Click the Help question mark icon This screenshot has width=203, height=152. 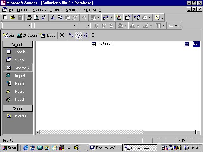(x=157, y=17)
